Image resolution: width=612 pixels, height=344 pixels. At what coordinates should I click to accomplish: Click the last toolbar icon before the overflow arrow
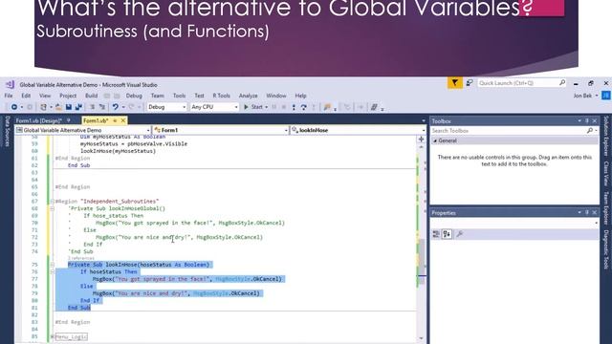click(374, 107)
